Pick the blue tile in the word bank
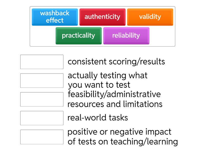Screen dimensions: 205x154 pos(55,17)
